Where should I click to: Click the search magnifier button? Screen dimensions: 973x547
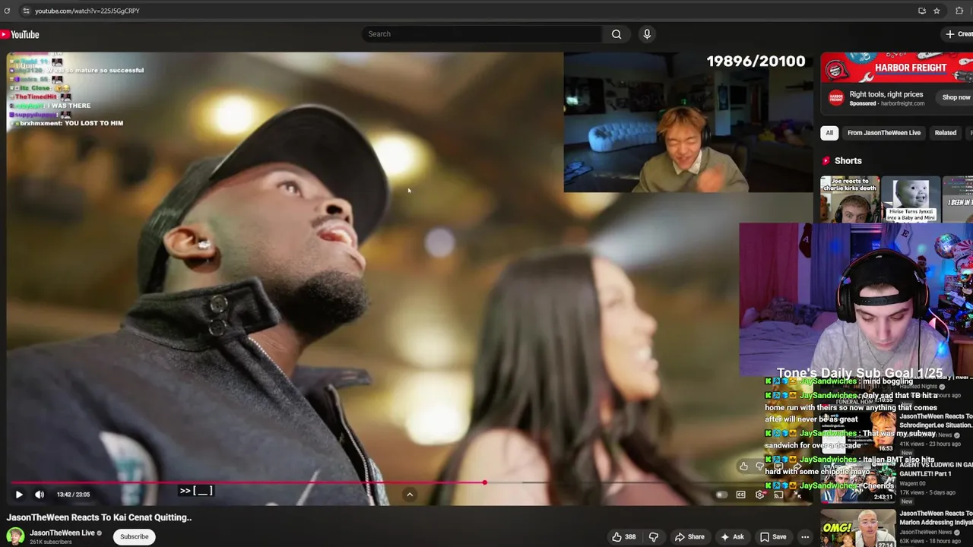(x=616, y=34)
